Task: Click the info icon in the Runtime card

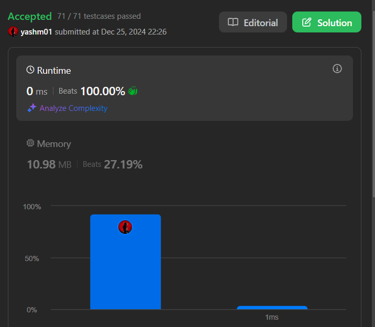Action: pyautogui.click(x=337, y=69)
